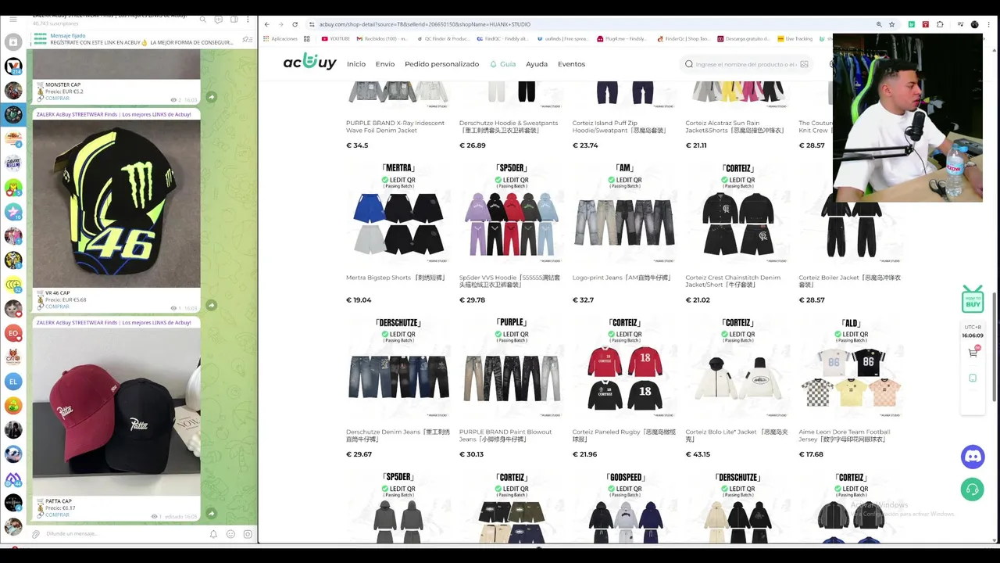The height and width of the screenshot is (563, 1000).
Task: Reload the acbuy page
Action: (295, 24)
